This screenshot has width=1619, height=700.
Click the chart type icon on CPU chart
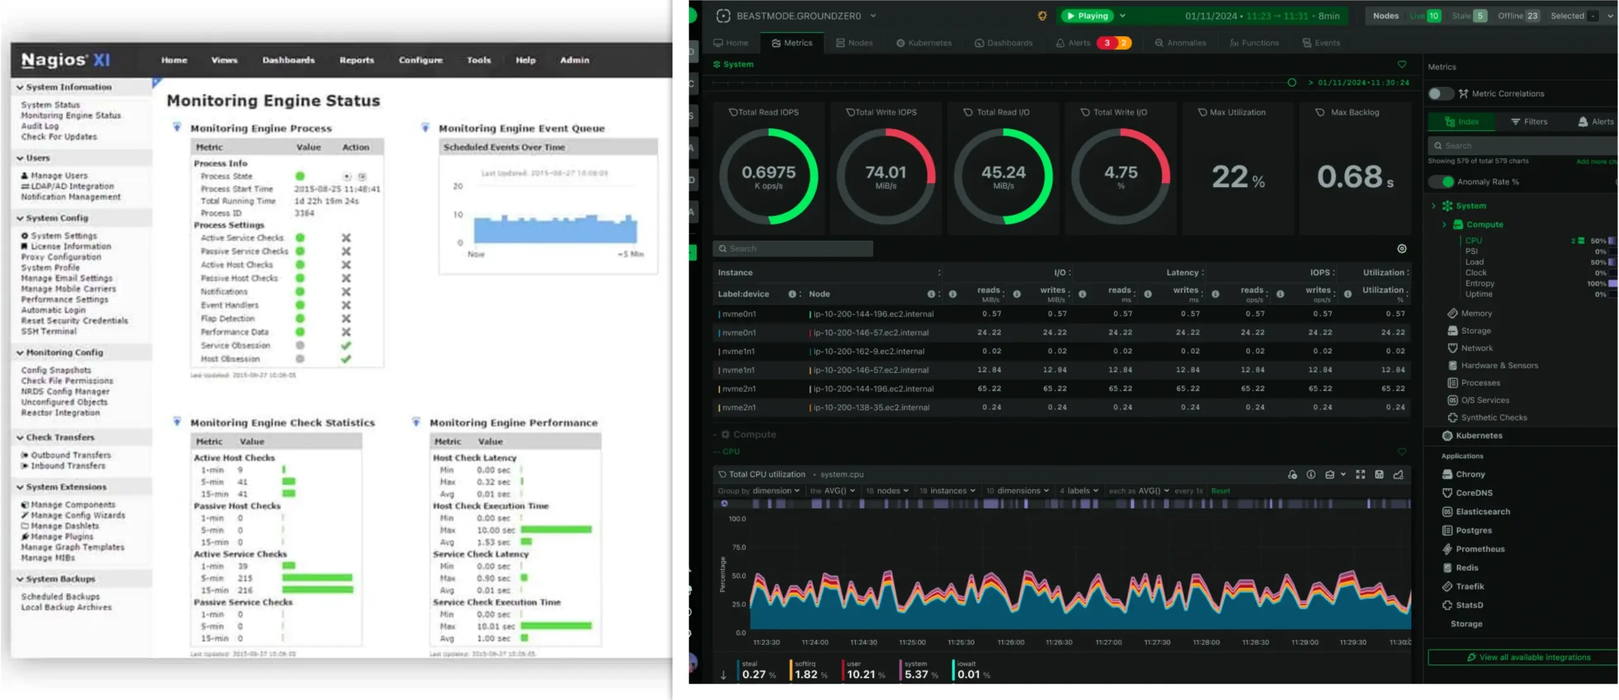1330,474
